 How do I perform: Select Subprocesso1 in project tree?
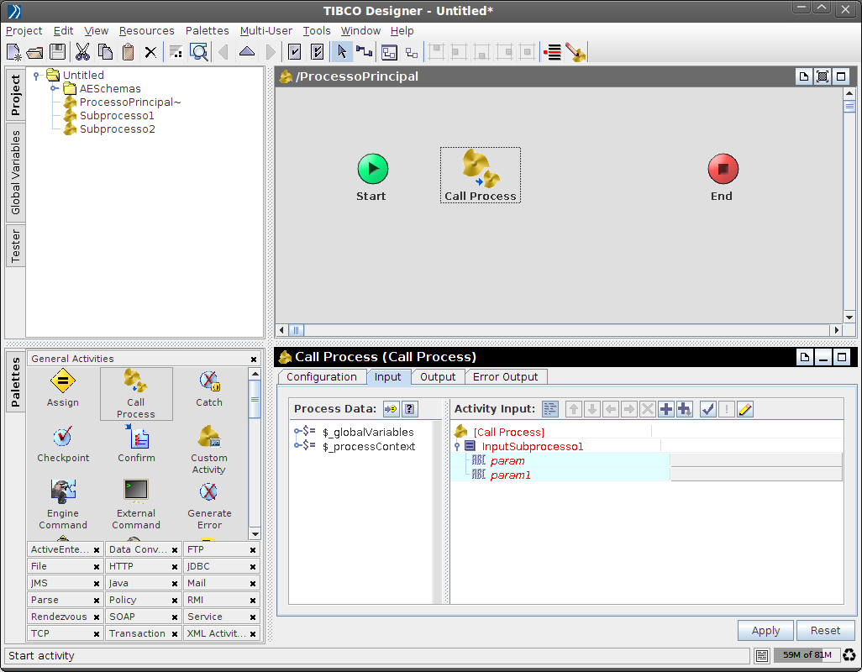click(117, 115)
